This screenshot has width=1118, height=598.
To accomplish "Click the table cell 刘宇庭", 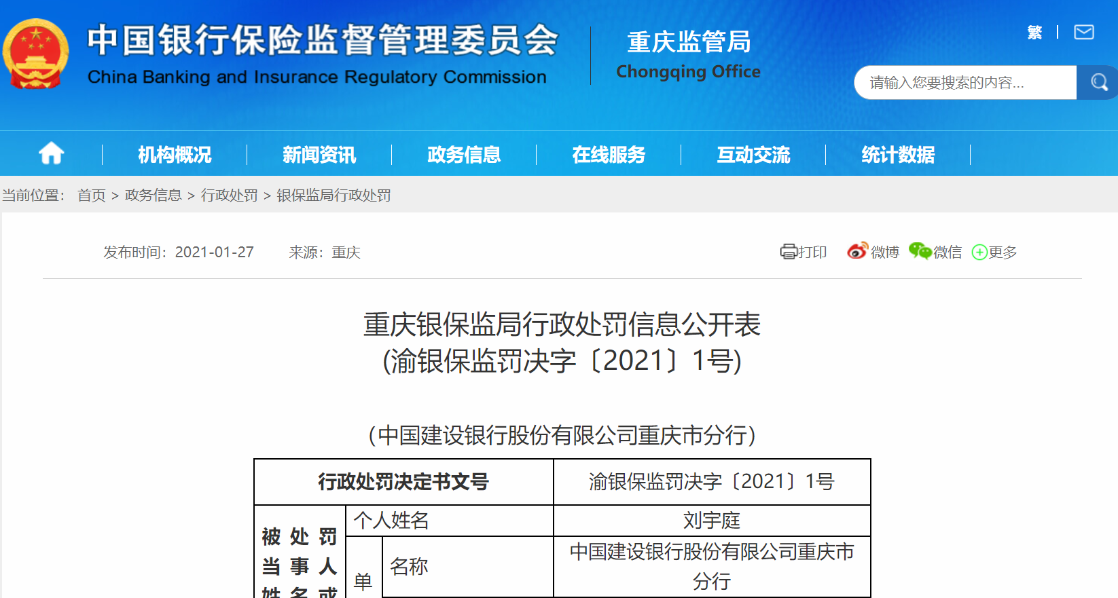I will click(x=712, y=521).
